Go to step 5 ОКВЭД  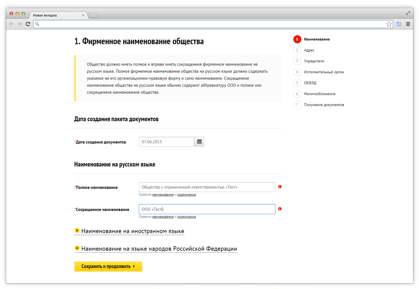click(x=305, y=83)
